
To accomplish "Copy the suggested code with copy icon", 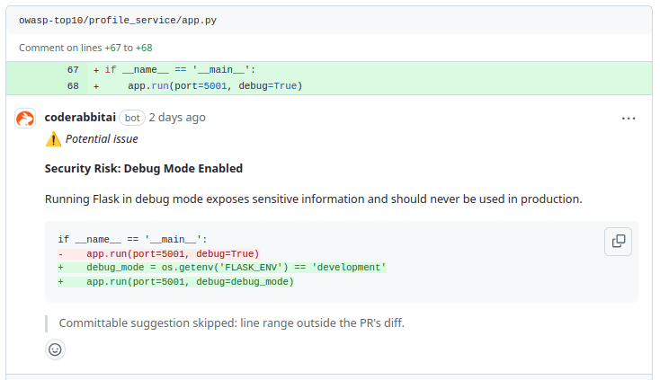I will click(x=618, y=241).
